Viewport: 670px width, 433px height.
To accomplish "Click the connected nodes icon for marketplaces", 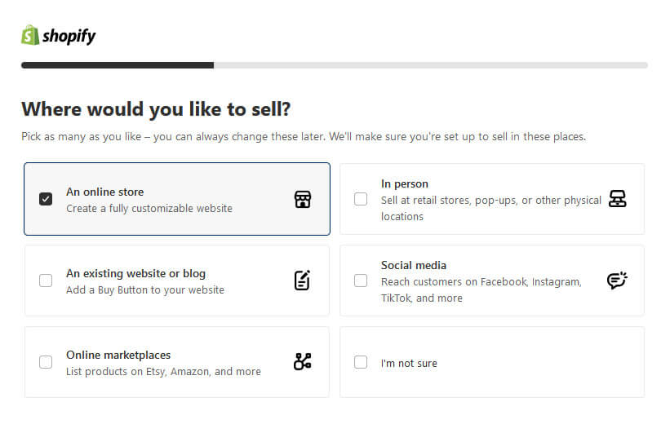I will 303,362.
